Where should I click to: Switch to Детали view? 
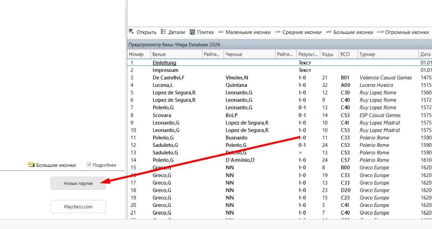[173, 32]
